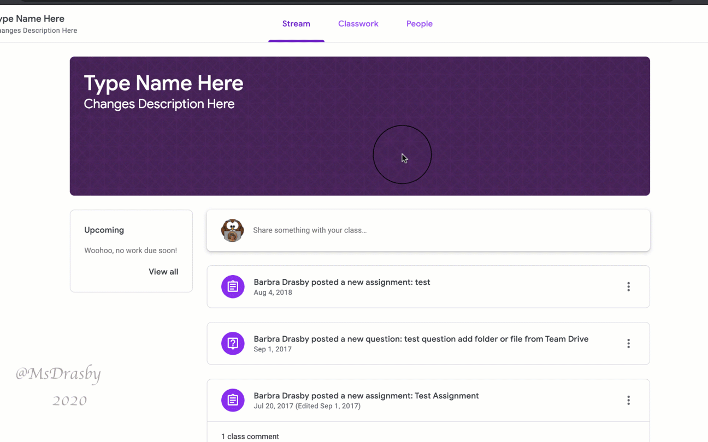Switch to the Stream tab
This screenshot has width=708, height=442.
296,24
